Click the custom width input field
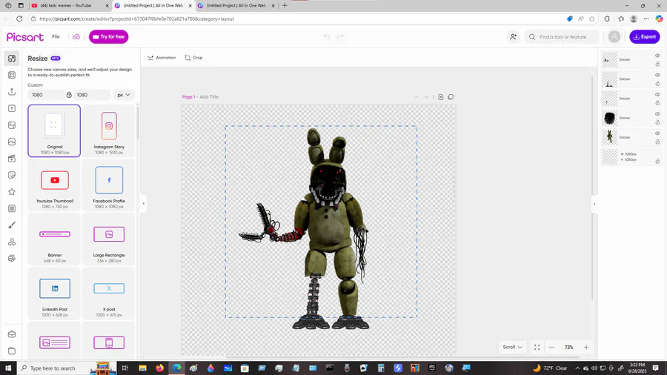 click(46, 95)
